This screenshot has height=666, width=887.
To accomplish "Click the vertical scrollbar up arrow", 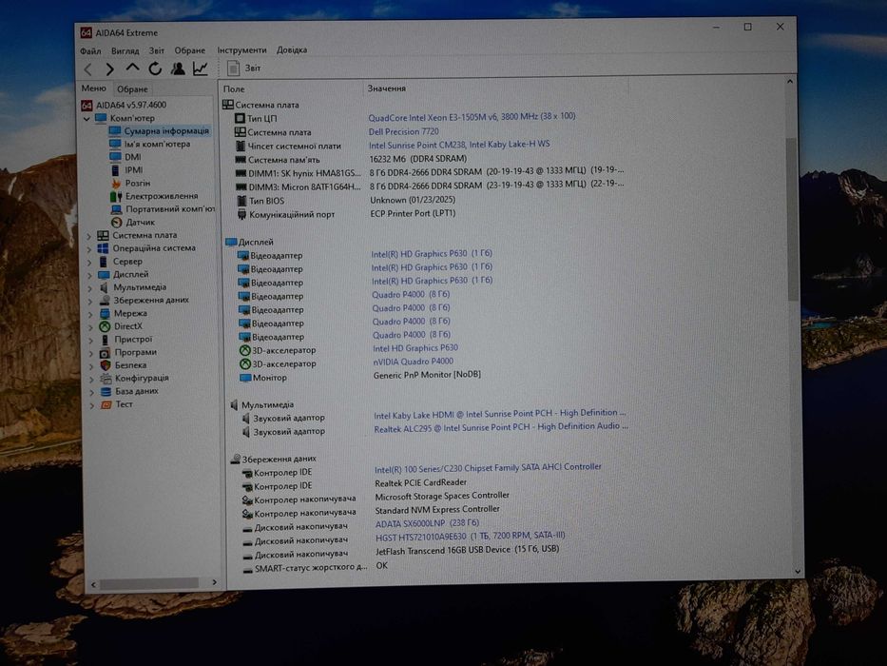I will pyautogui.click(x=790, y=82).
